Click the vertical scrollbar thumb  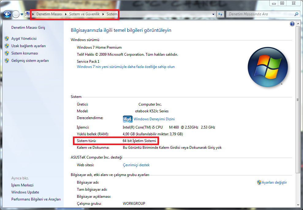pos(298,100)
